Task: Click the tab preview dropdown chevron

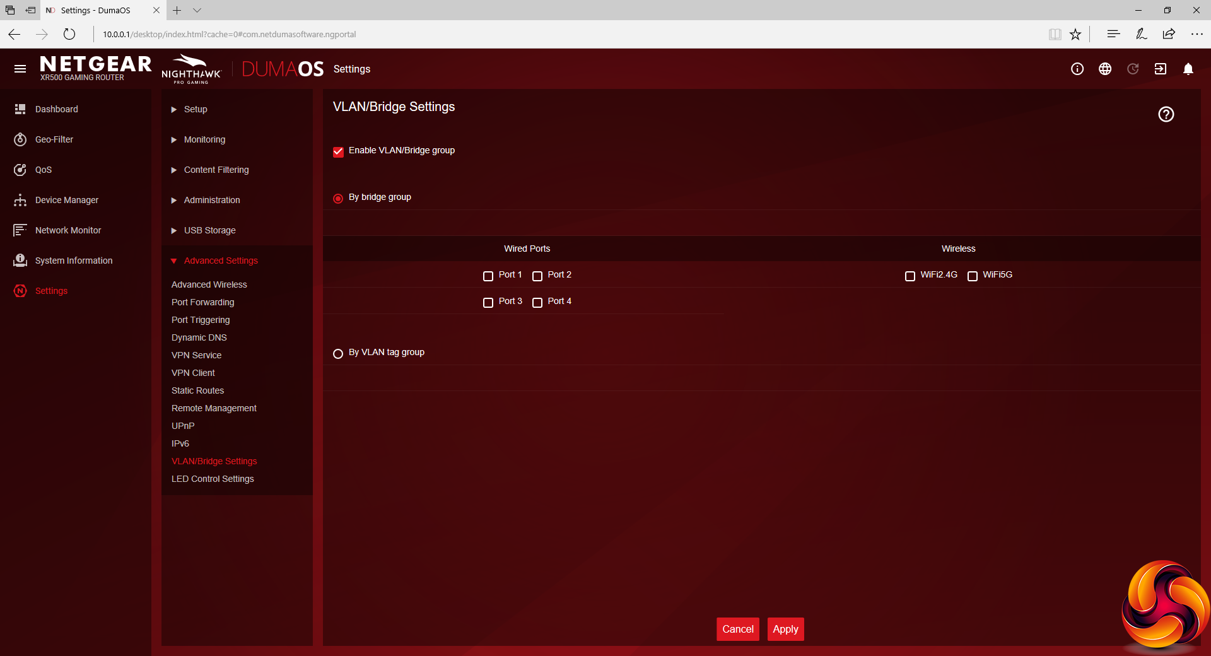Action: 197,10
